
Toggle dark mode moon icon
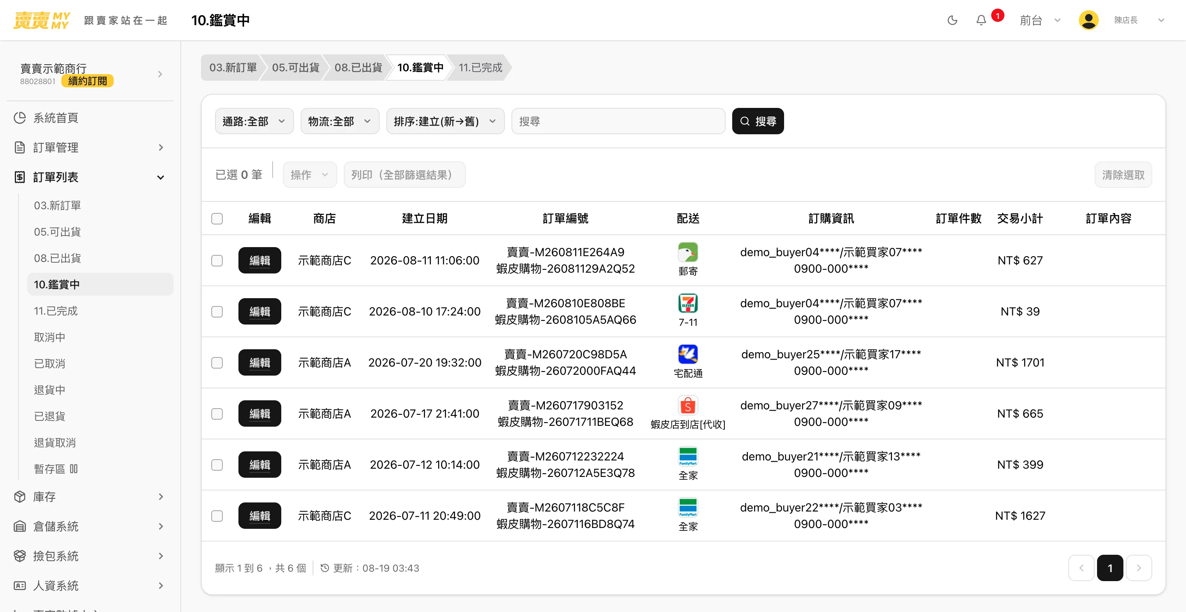pyautogui.click(x=952, y=20)
